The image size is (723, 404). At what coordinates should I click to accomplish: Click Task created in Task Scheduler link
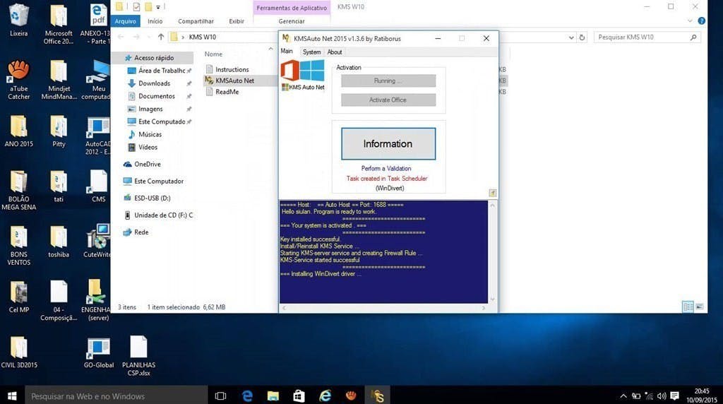pyautogui.click(x=387, y=179)
